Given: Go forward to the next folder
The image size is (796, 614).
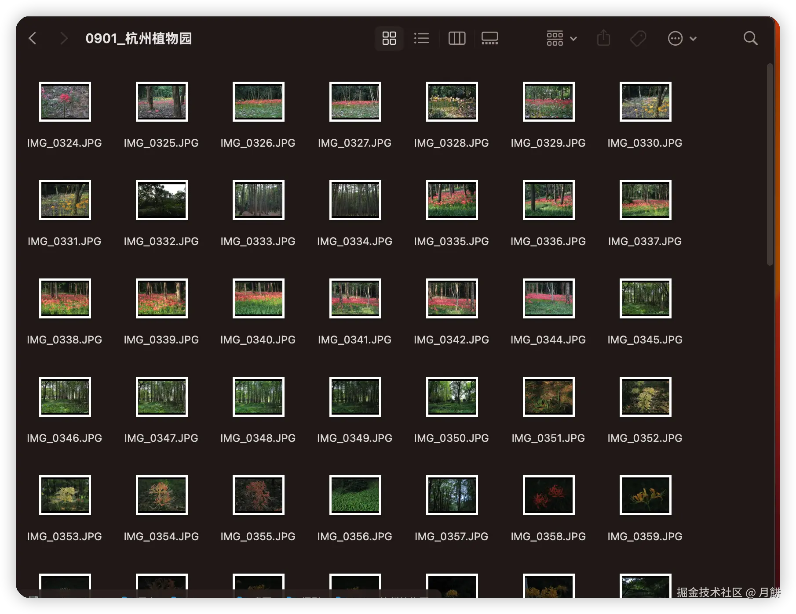Looking at the screenshot, I should coord(64,39).
